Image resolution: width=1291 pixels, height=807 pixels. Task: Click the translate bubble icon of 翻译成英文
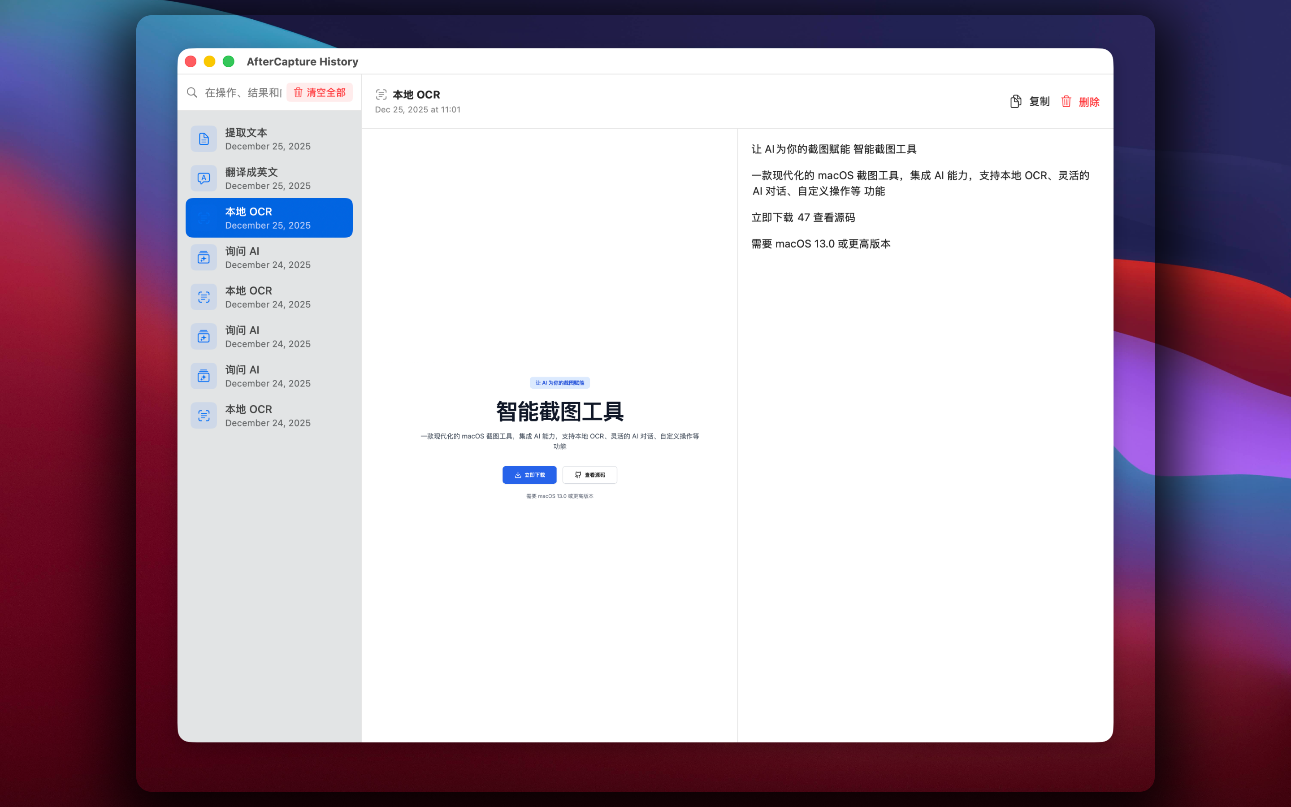click(x=204, y=178)
